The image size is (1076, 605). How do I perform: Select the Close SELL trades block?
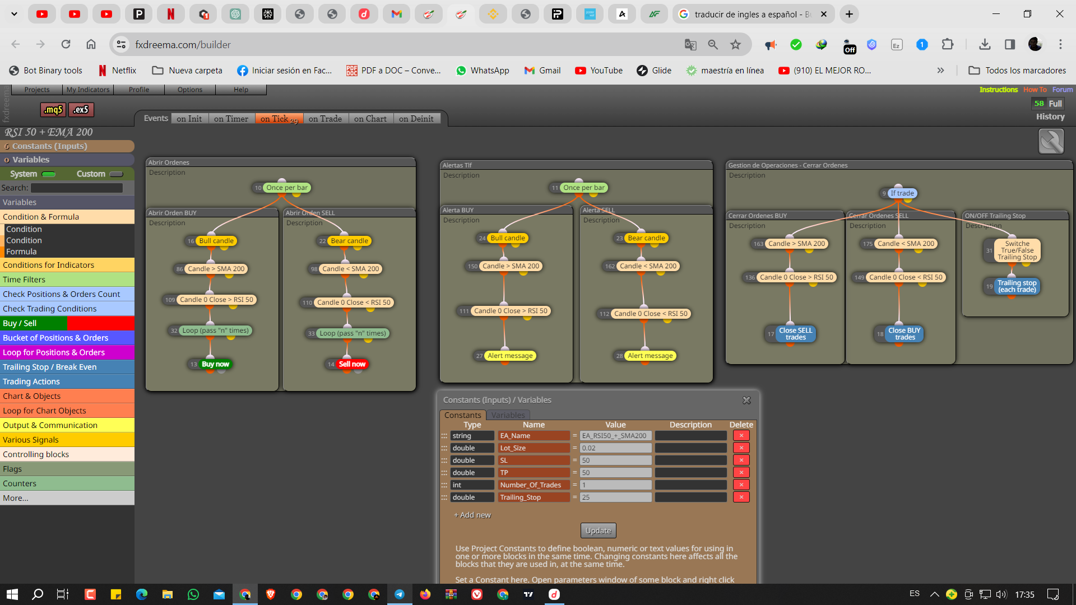(796, 334)
